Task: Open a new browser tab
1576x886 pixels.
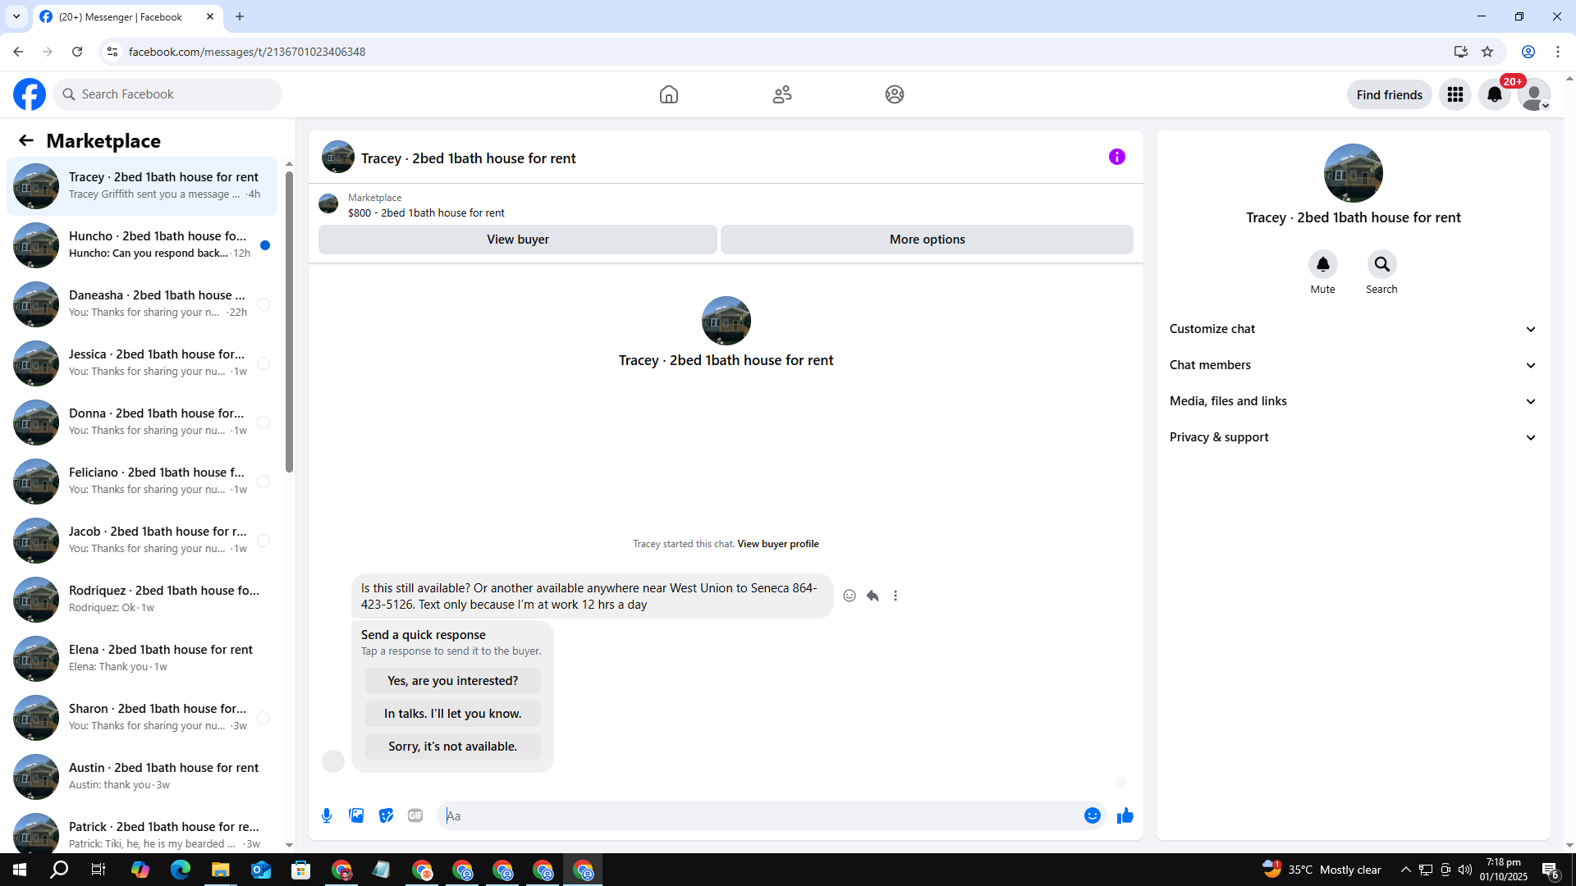Action: pos(240,16)
